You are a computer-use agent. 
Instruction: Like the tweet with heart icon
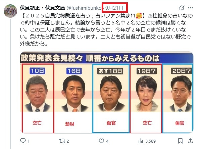click(x=101, y=141)
